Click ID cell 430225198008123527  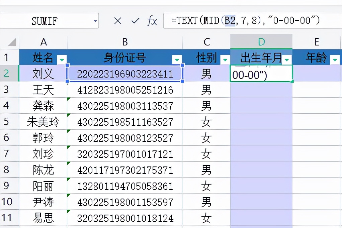coord(125,137)
